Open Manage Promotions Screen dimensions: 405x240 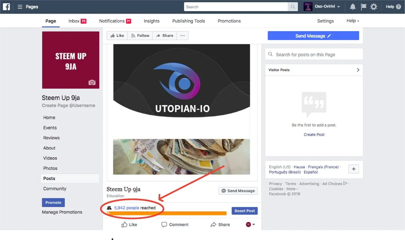click(62, 212)
